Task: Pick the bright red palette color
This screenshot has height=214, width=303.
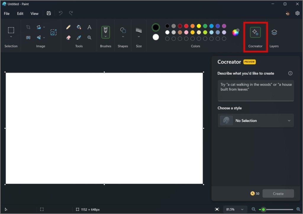Action: pyautogui.click(x=186, y=26)
